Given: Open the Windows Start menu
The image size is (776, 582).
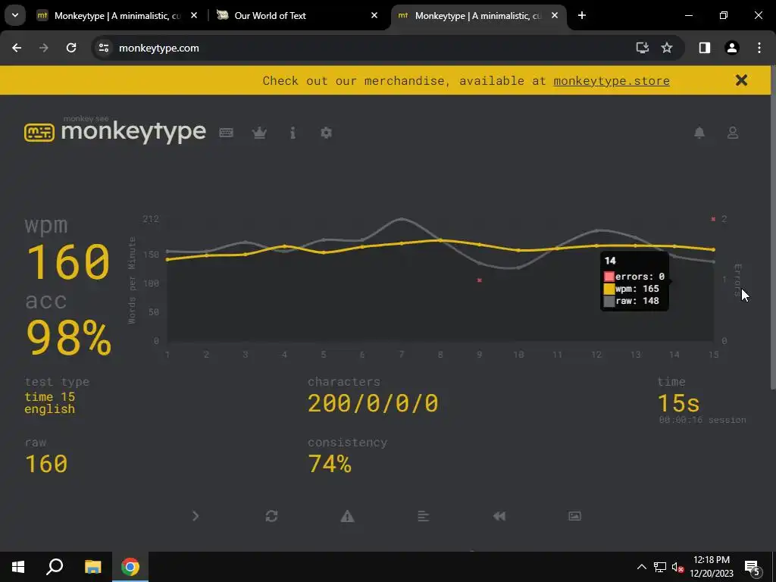Looking at the screenshot, I should pos(18,567).
